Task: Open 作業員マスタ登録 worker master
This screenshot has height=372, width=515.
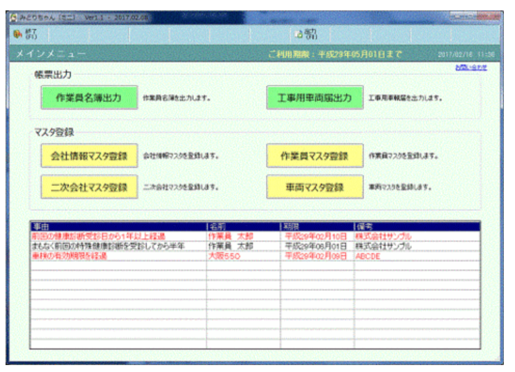Action: (315, 156)
